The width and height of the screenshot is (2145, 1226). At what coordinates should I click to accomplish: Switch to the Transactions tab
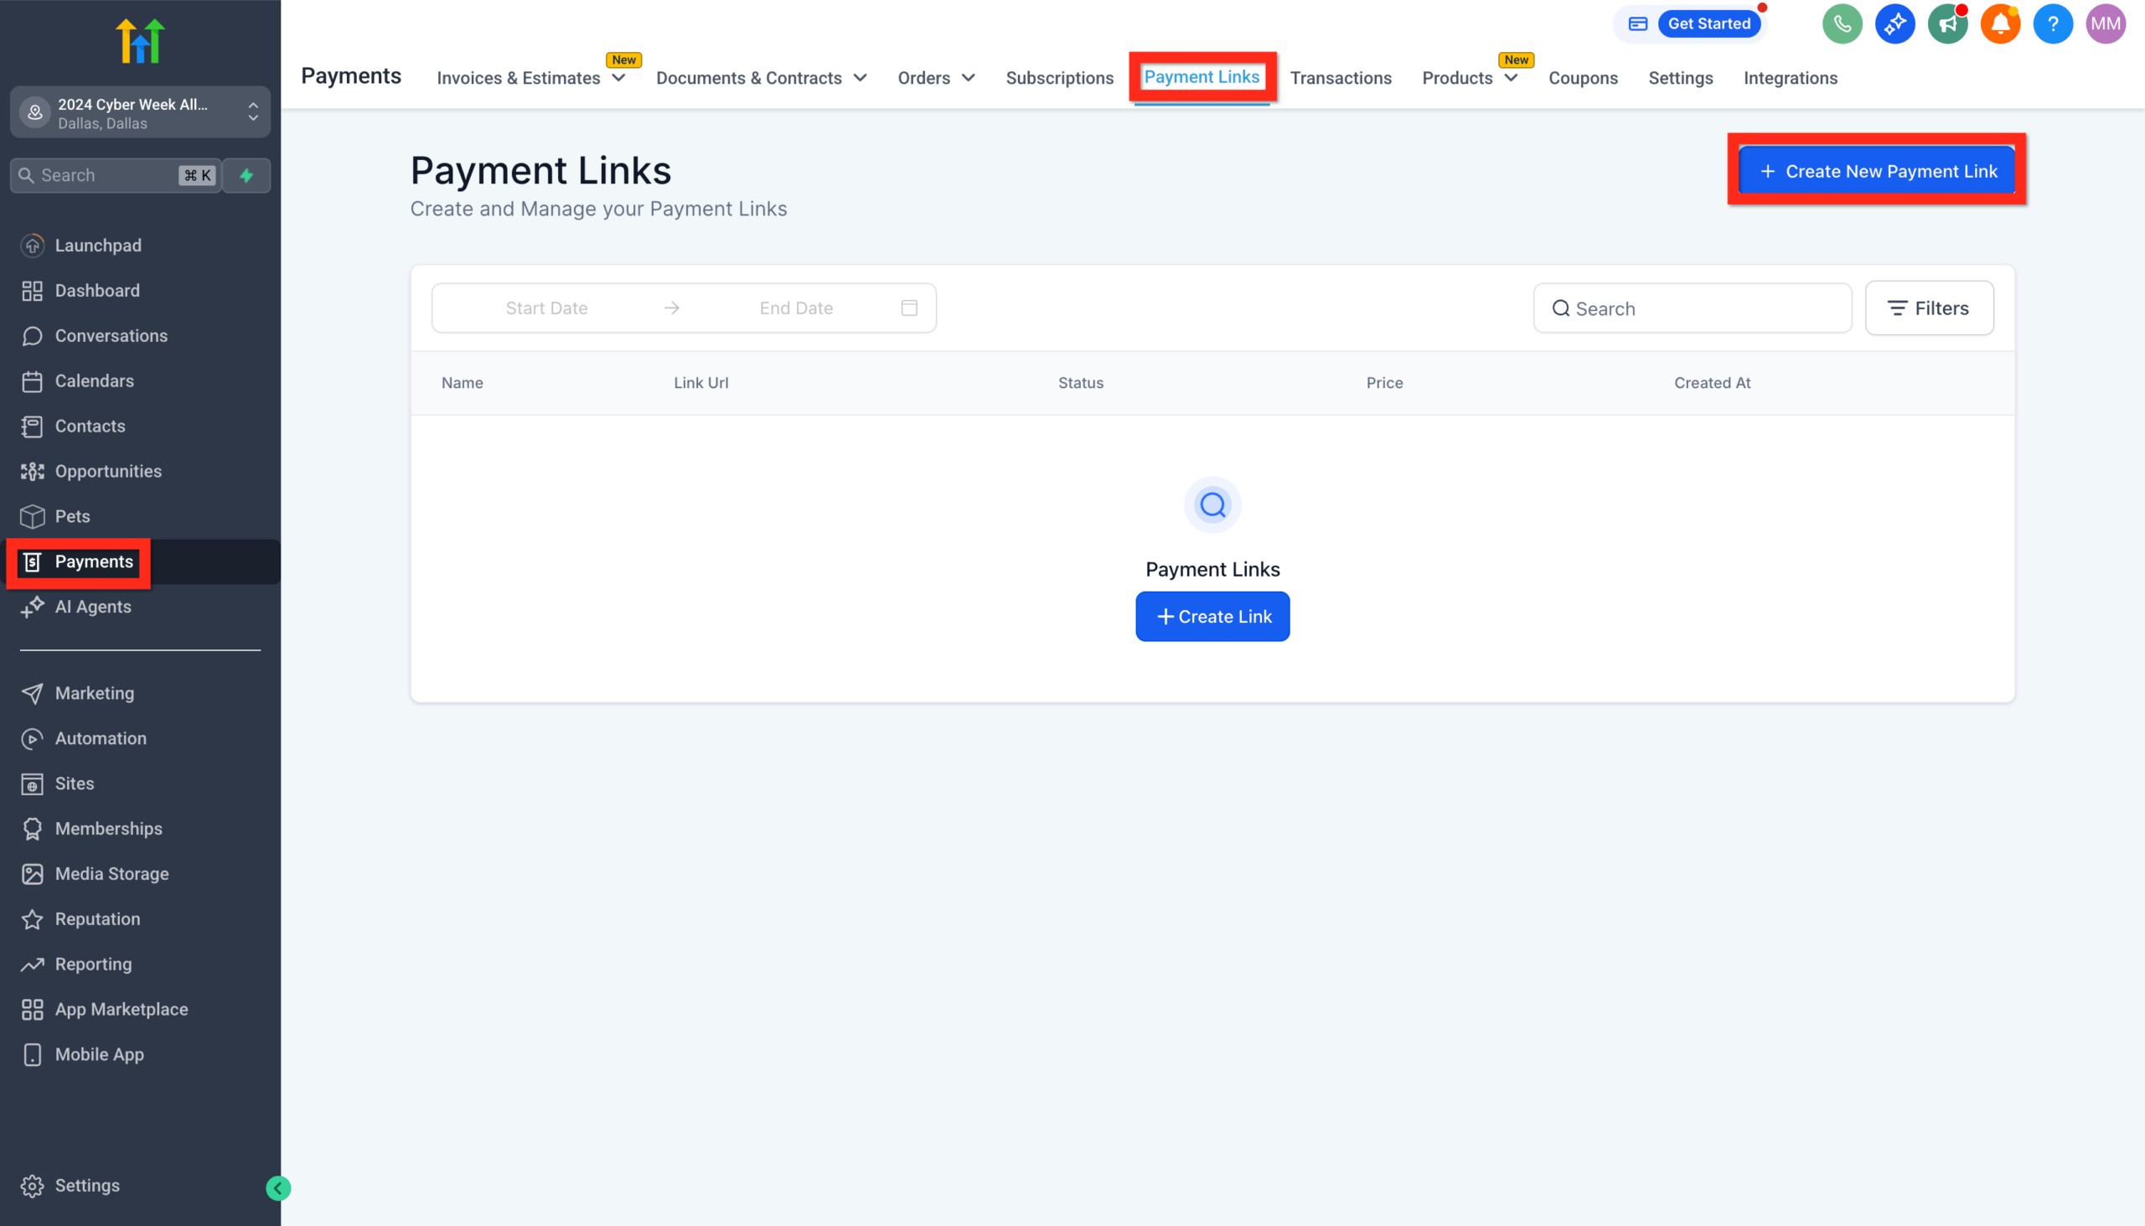(x=1341, y=77)
